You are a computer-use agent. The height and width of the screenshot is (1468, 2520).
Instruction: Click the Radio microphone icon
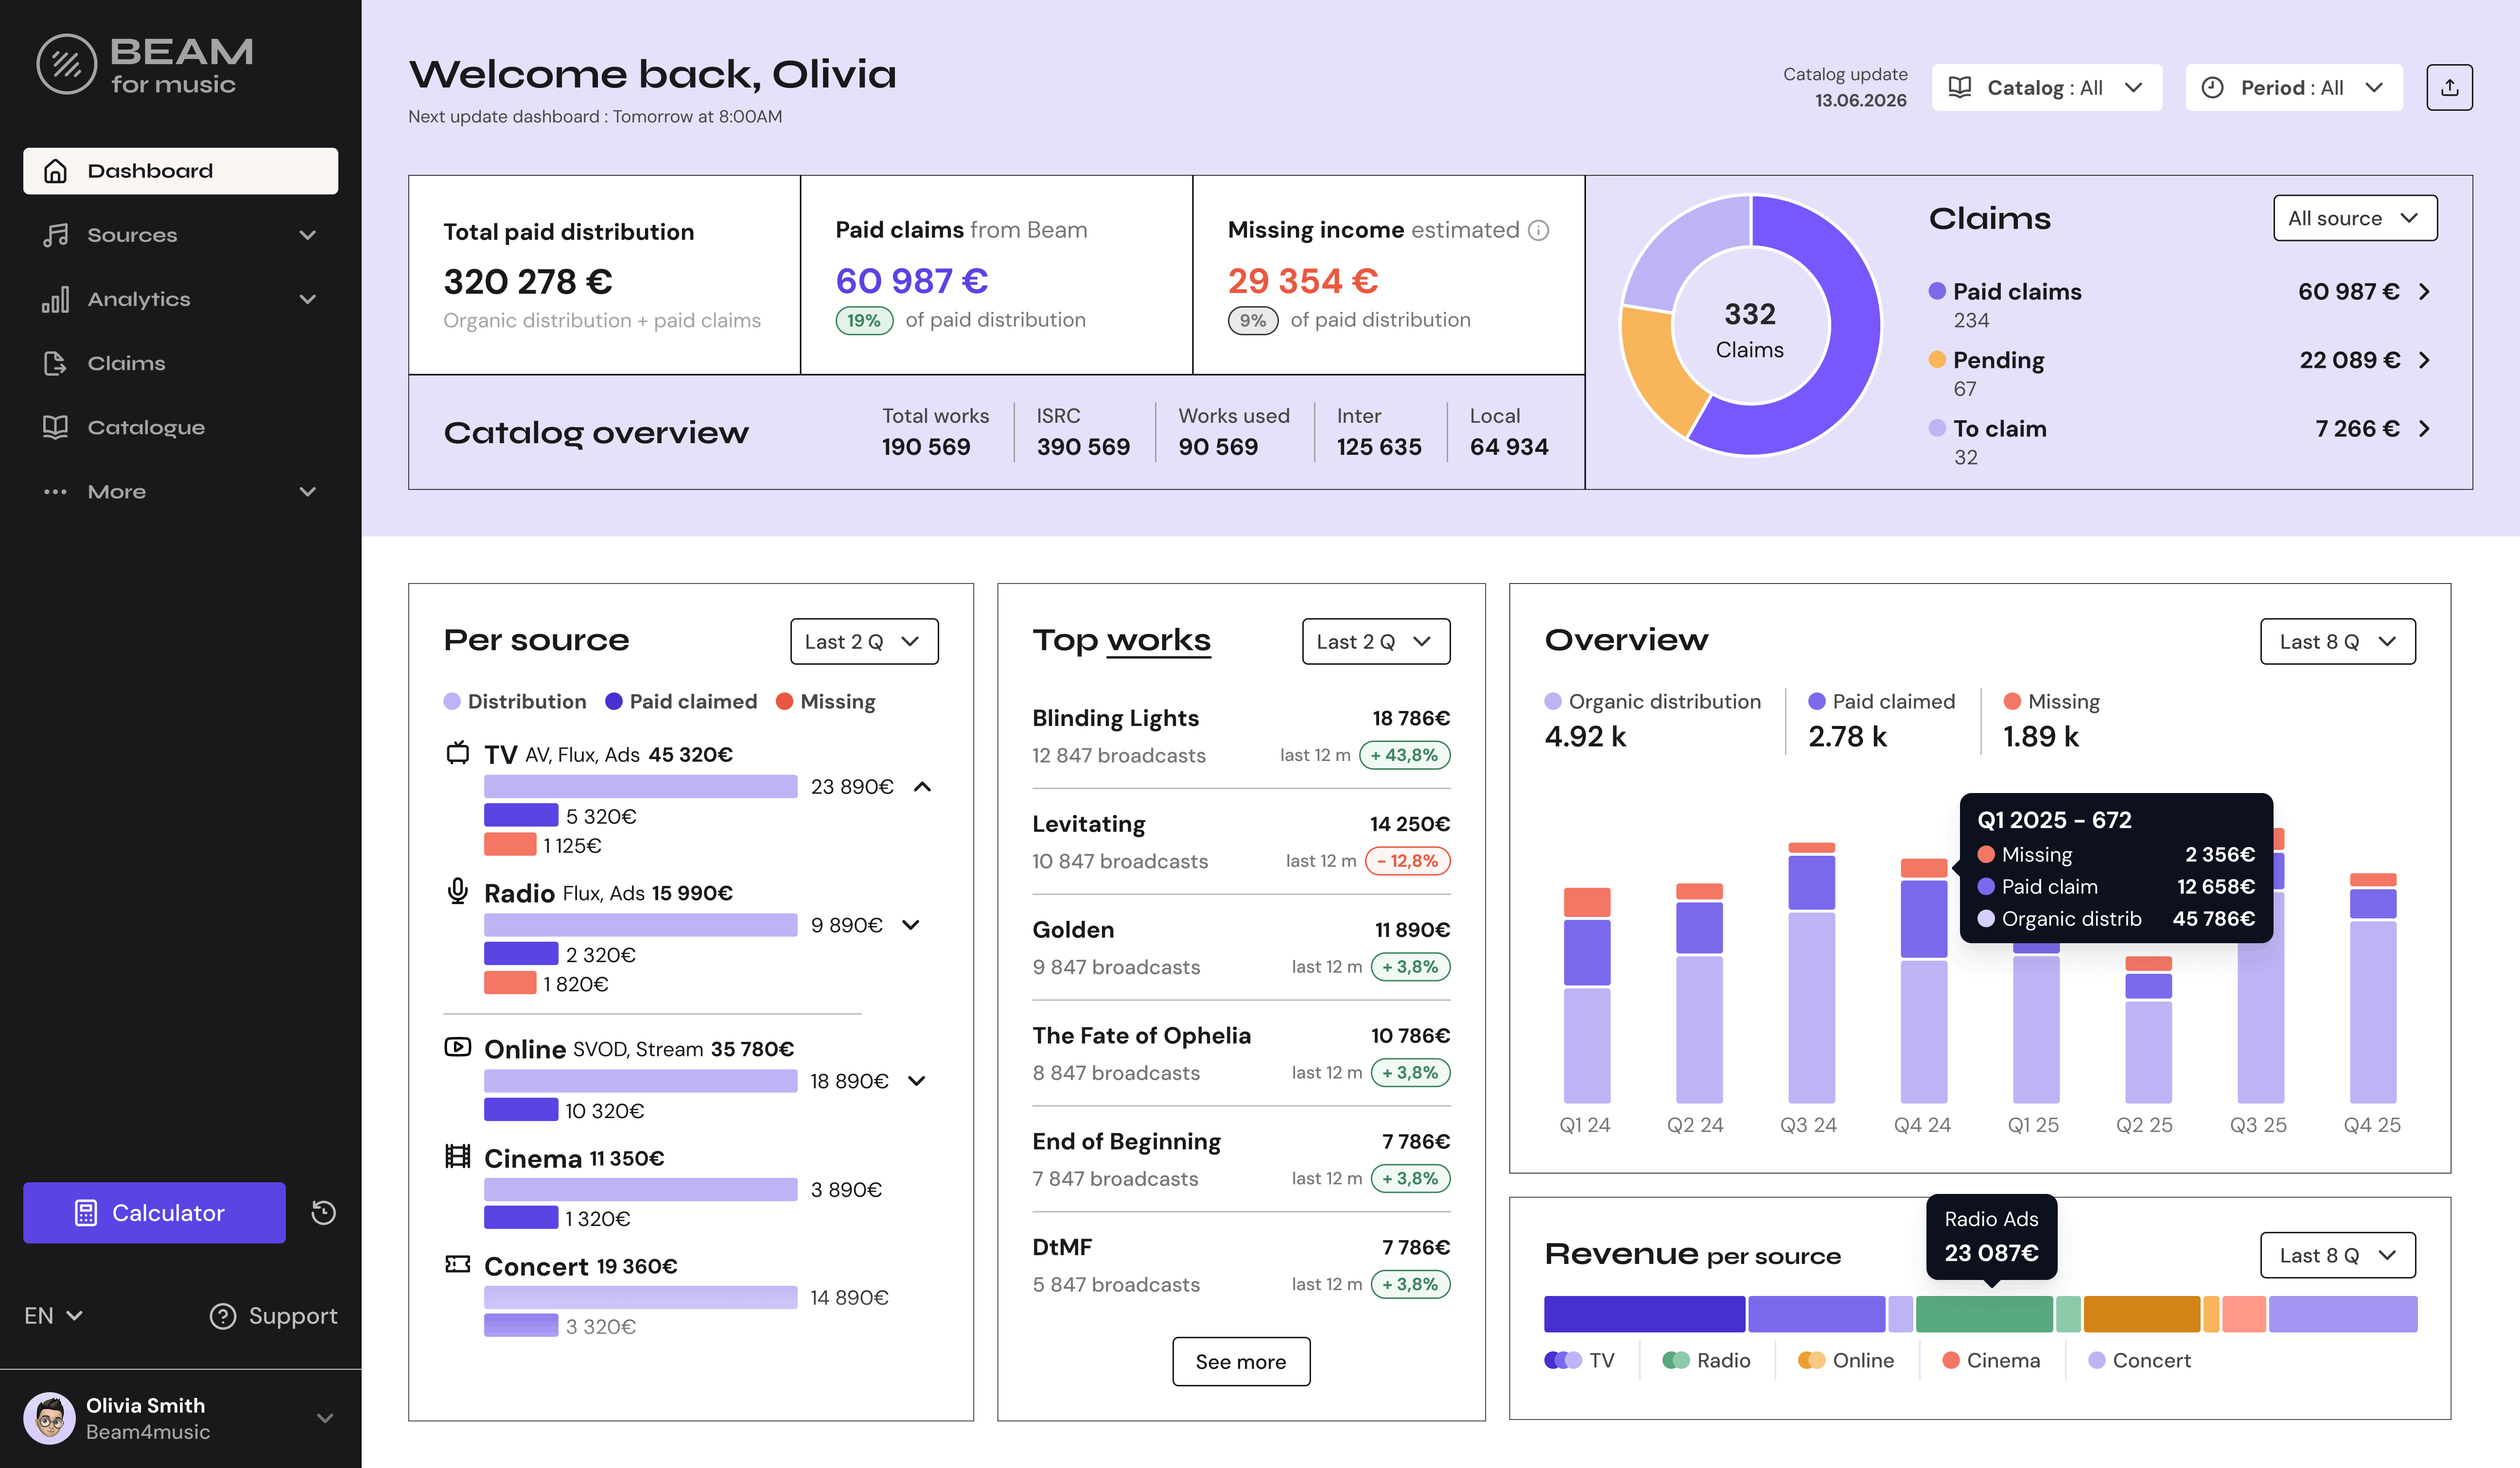(x=457, y=891)
